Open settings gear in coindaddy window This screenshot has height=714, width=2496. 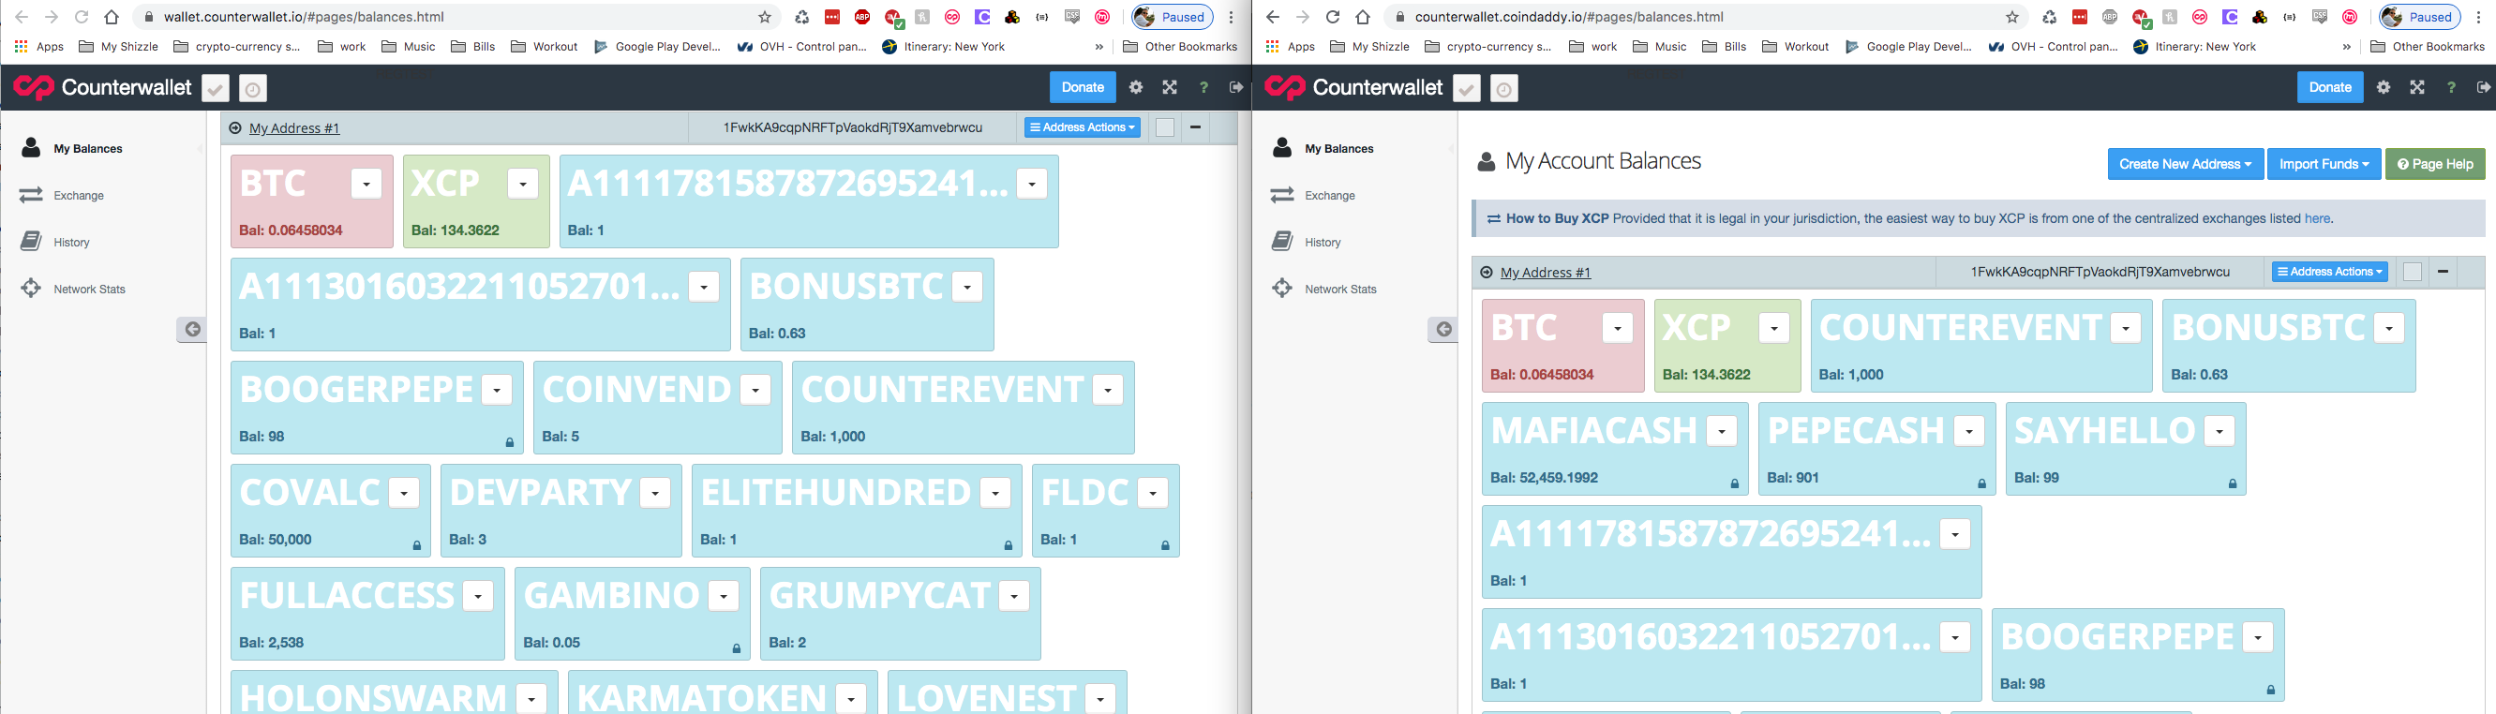(2384, 87)
